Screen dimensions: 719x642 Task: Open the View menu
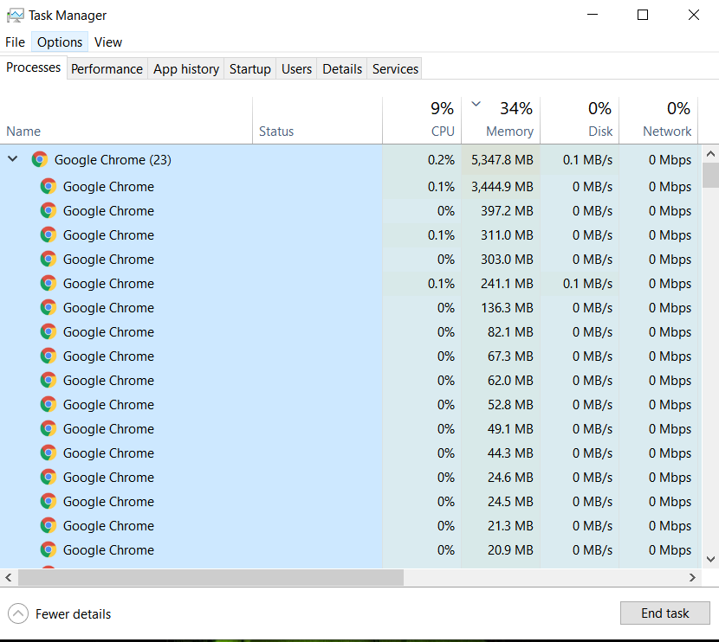click(x=108, y=42)
